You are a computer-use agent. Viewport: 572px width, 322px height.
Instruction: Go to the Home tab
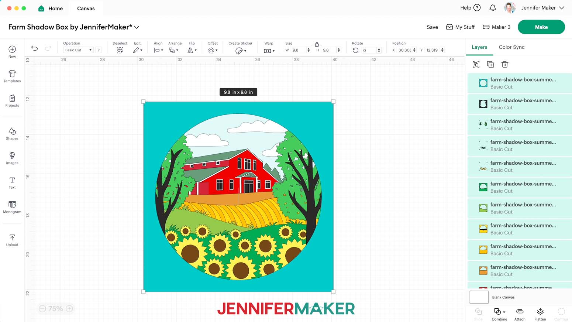[x=51, y=8]
